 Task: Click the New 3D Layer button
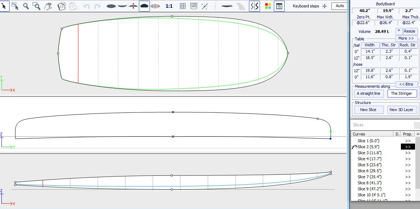pos(401,109)
